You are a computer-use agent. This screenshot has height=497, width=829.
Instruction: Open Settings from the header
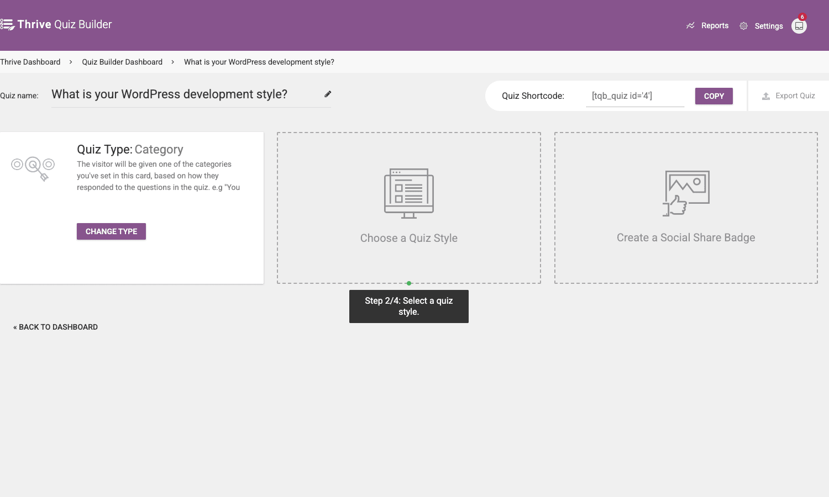tap(768, 26)
